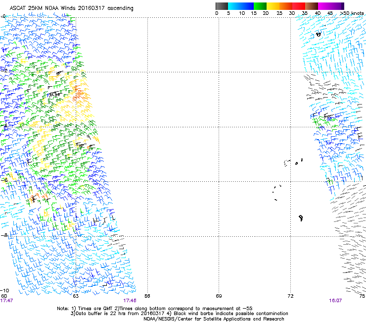Image resolution: width=366 pixels, height=322 pixels.
Task: Click the '69' longitude axis label
Action: coord(219,296)
